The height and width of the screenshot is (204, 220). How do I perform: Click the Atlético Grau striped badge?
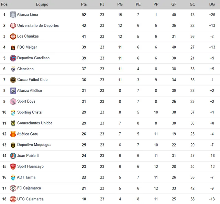pyautogui.click(x=13, y=134)
